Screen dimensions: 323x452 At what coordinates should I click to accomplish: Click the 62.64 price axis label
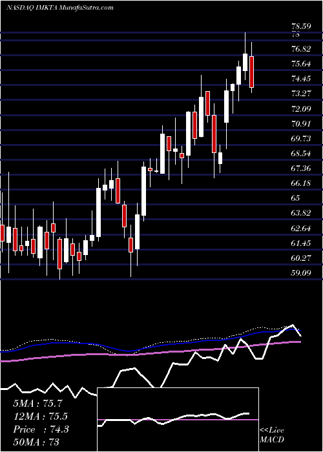click(x=301, y=229)
